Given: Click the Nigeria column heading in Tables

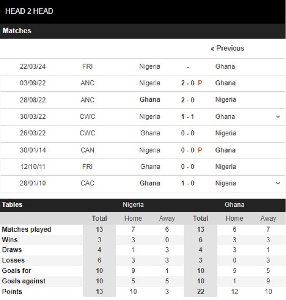Looking at the screenshot, I should coord(133,205).
